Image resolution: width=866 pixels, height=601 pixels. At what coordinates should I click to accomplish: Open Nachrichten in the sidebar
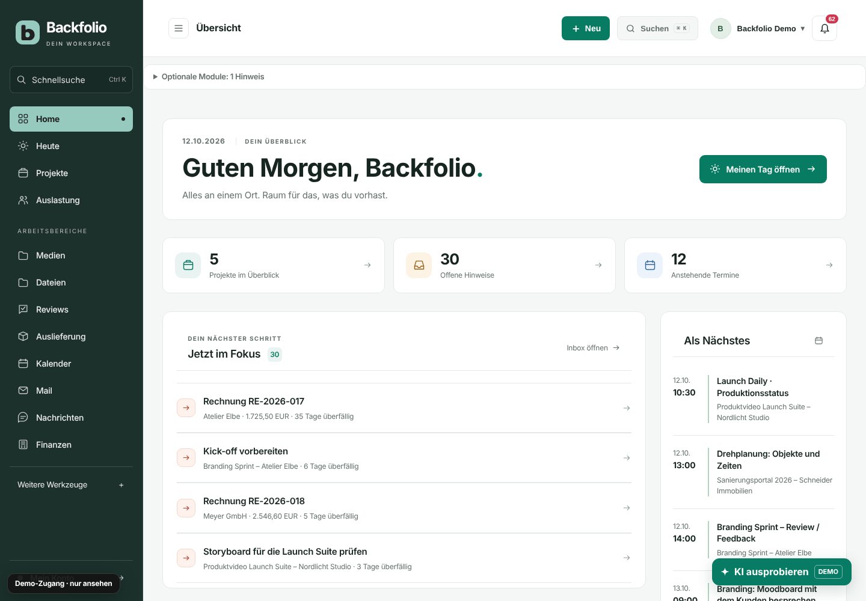[x=71, y=418]
